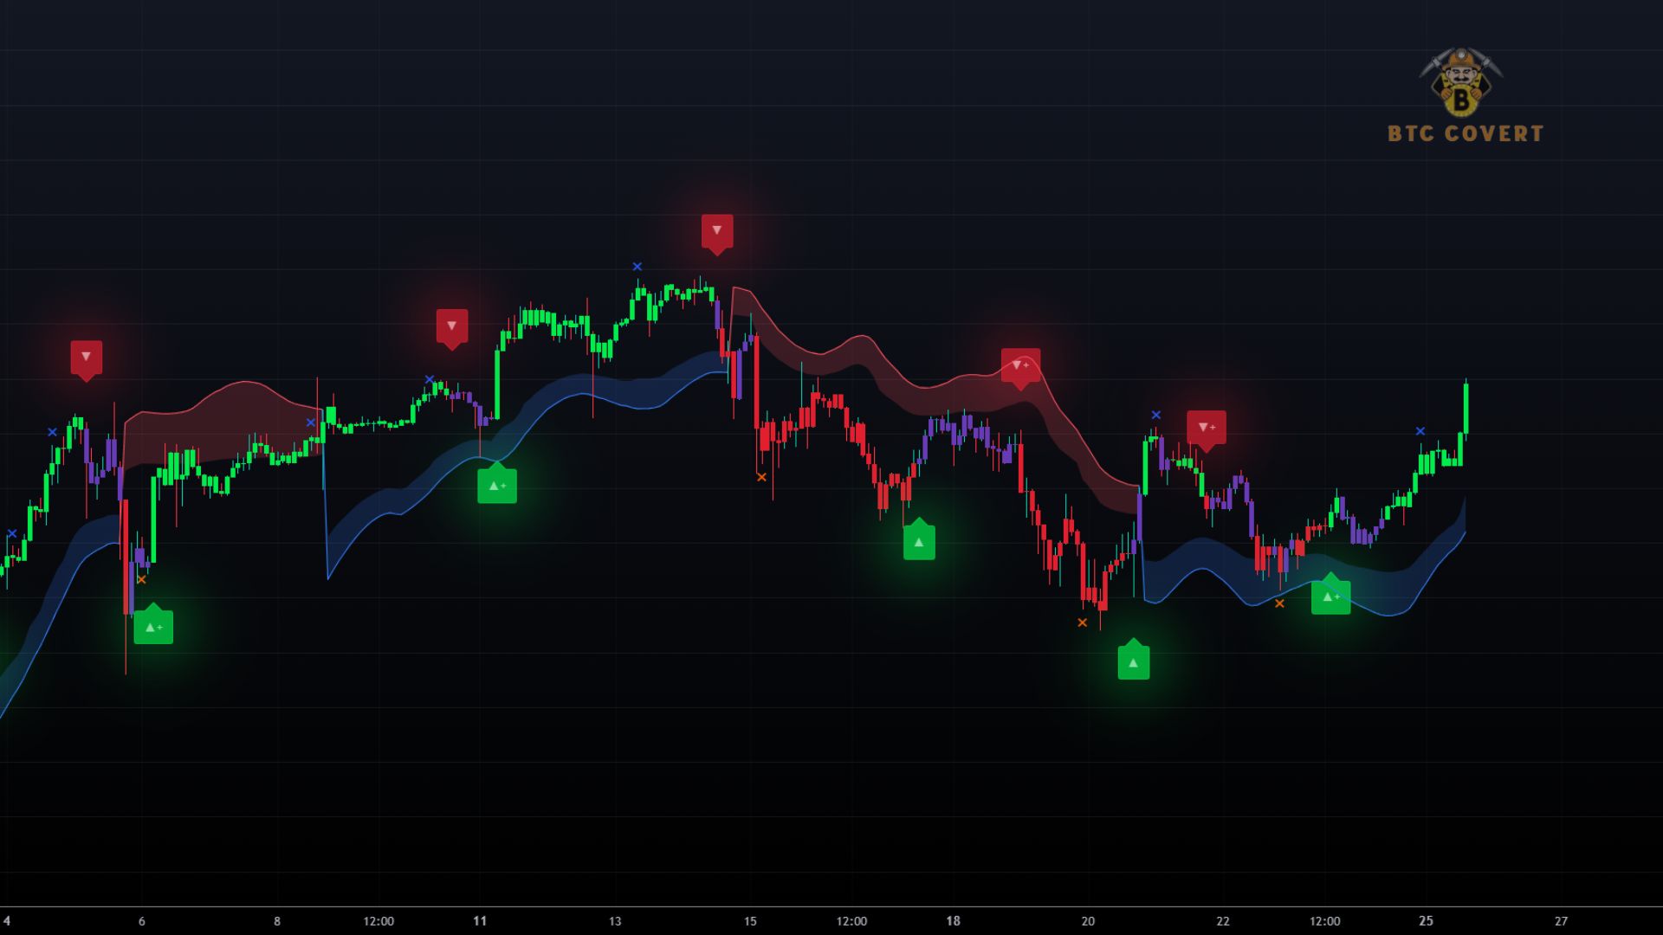Screen dimensions: 1663x935
Task: Select the green buy marker just before date 18
Action: click(919, 540)
